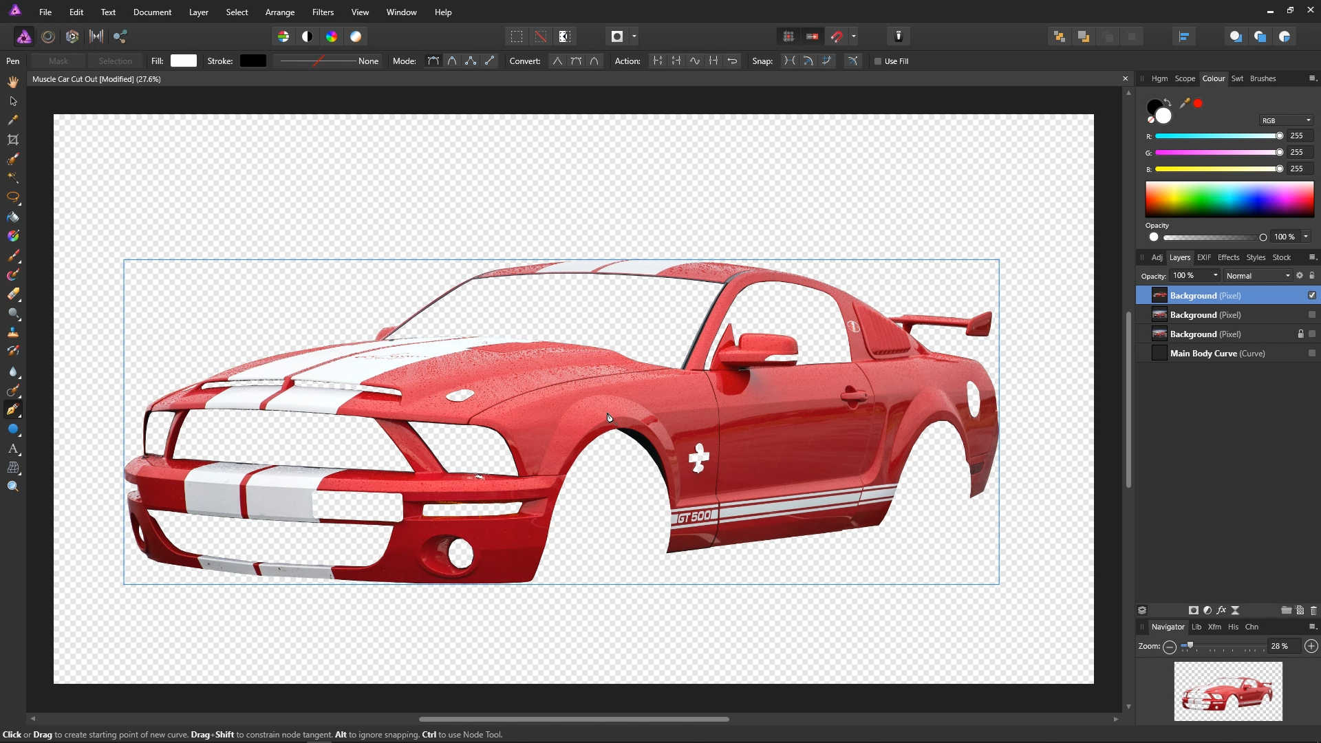
Task: Select the Zoom tool magnifier
Action: (x=13, y=487)
